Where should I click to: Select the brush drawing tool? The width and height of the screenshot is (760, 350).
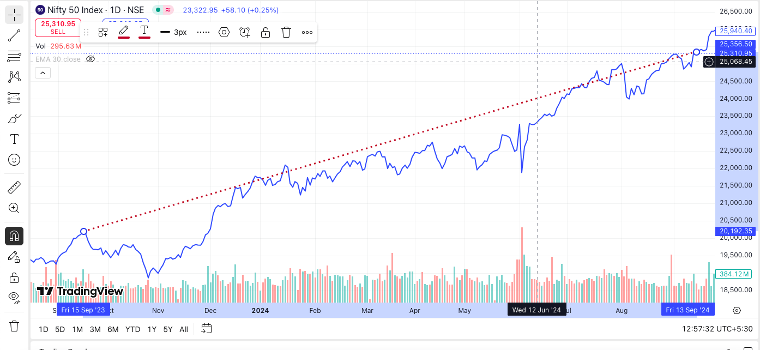pos(14,118)
